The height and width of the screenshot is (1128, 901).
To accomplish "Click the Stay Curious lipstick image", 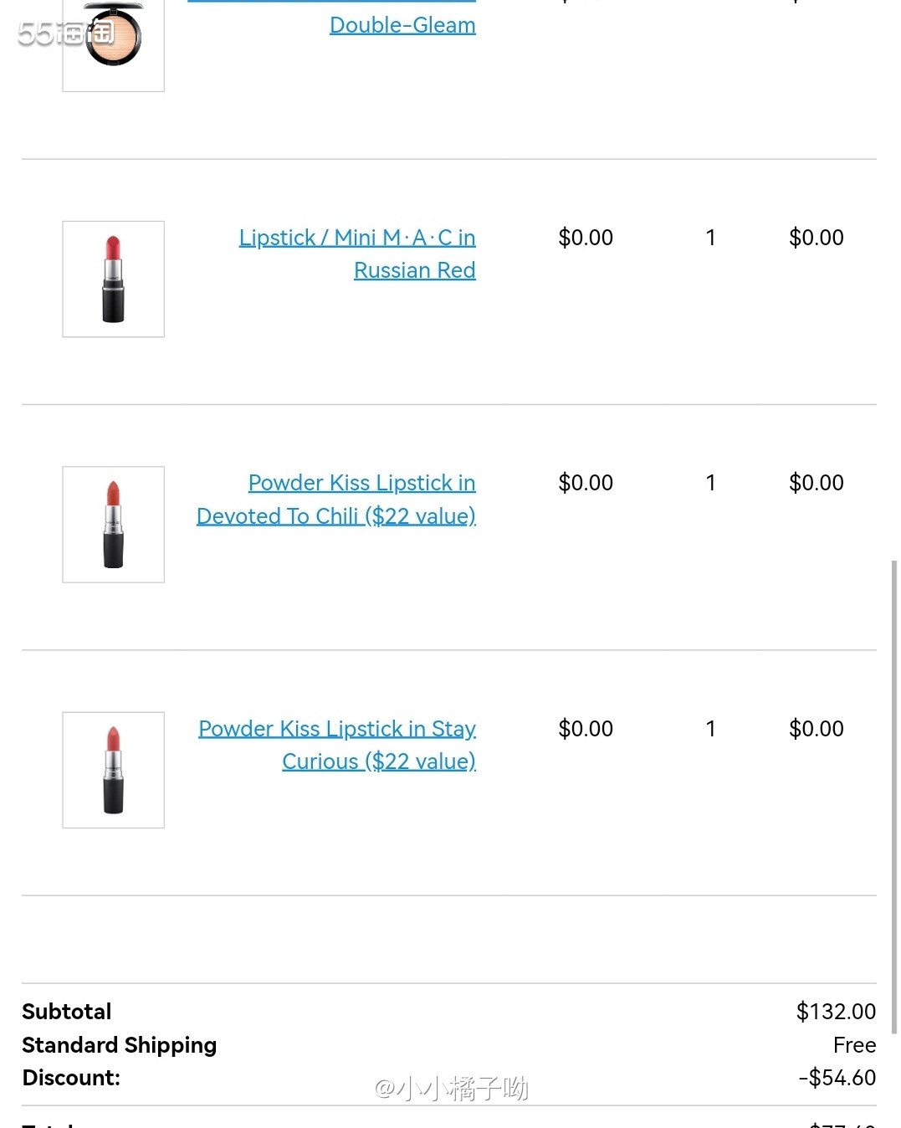I will click(114, 770).
